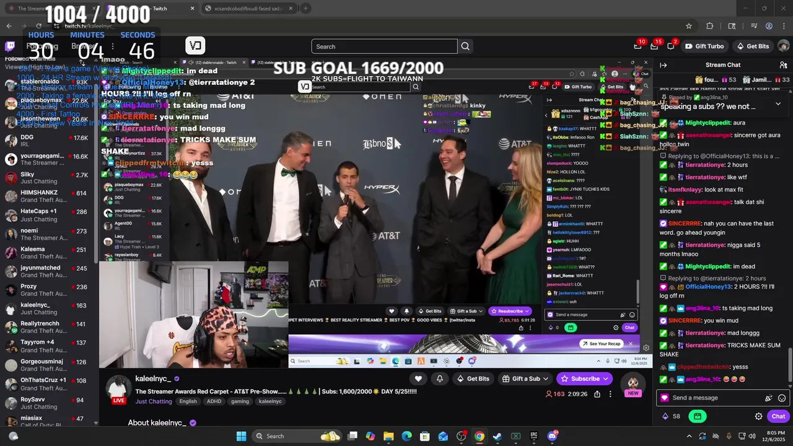Image resolution: width=793 pixels, height=446 pixels.
Task: Bookmark page with the Chrome star icon
Action: (688, 26)
